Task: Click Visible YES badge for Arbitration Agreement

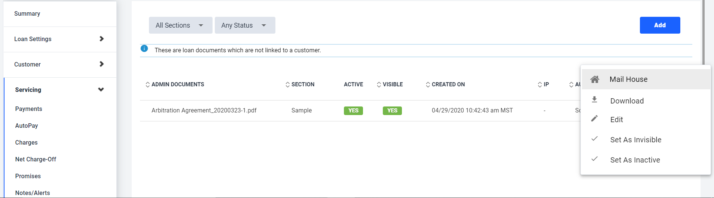Action: pyautogui.click(x=392, y=111)
